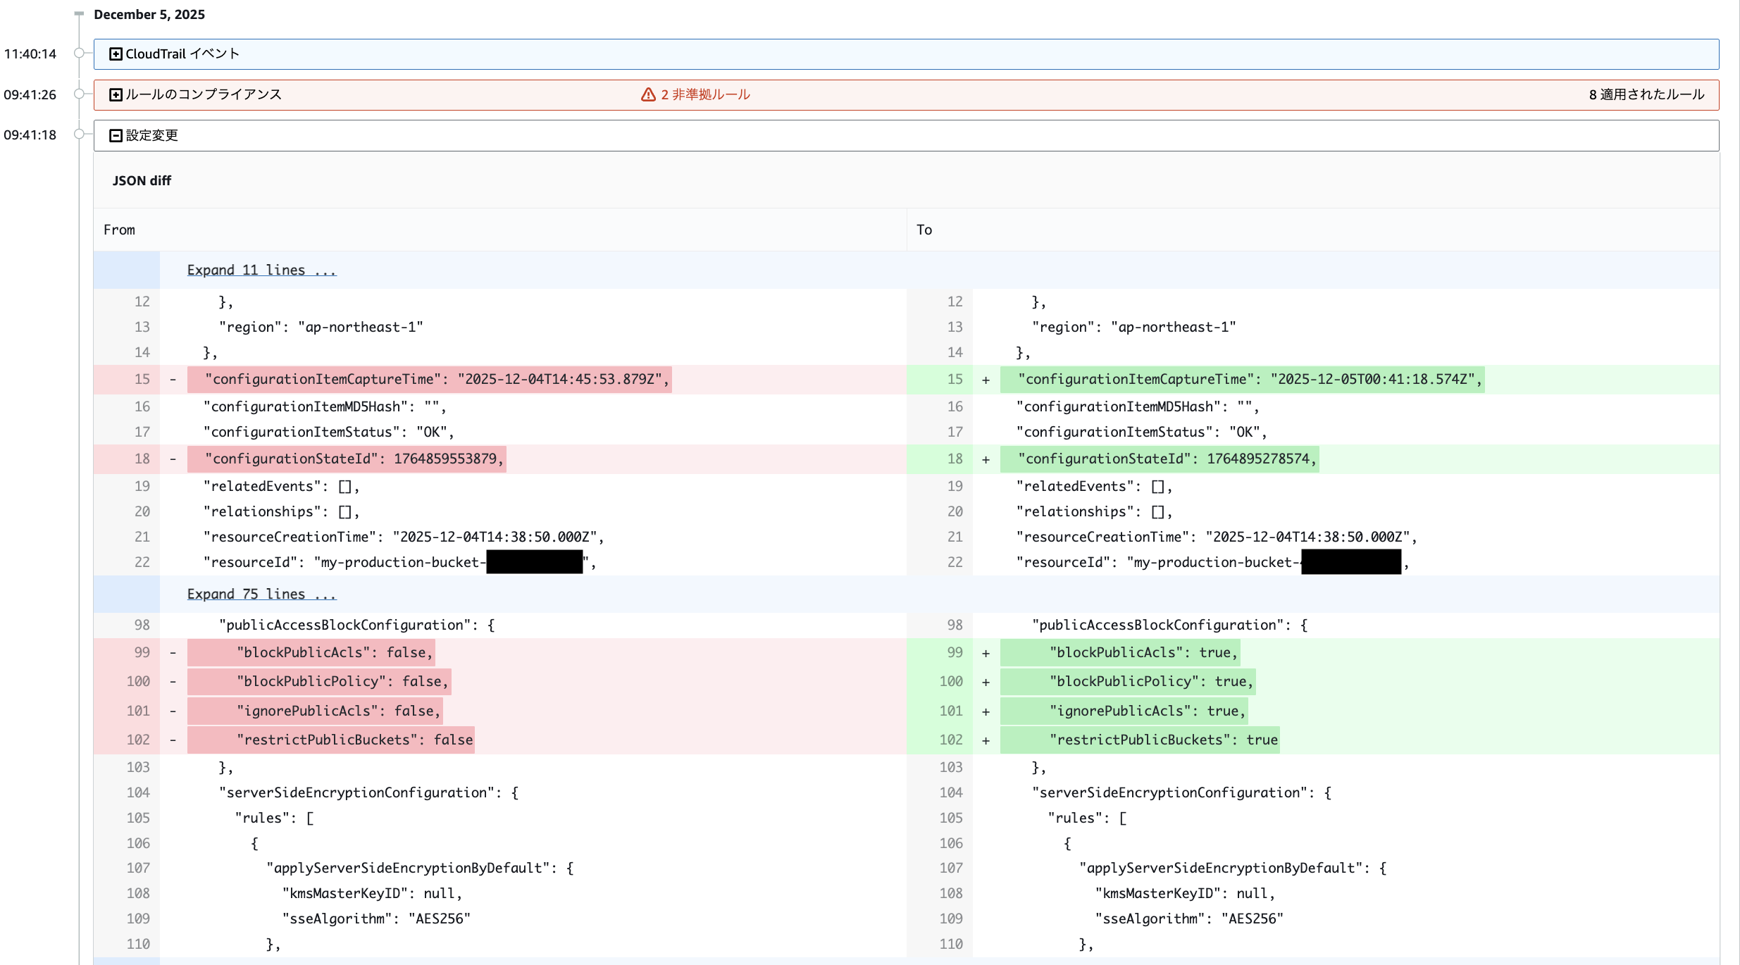This screenshot has height=965, width=1740.
Task: Click the timeline marker at 11:40:14
Action: coord(80,53)
